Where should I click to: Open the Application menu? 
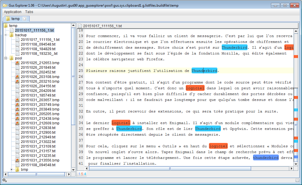pos(13,12)
